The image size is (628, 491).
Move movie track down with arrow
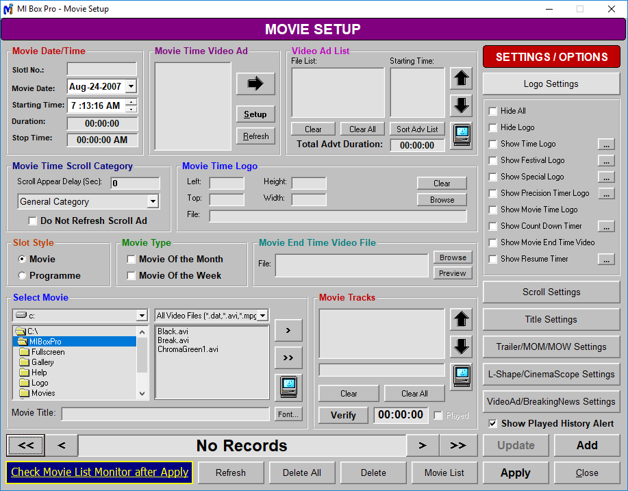click(461, 347)
